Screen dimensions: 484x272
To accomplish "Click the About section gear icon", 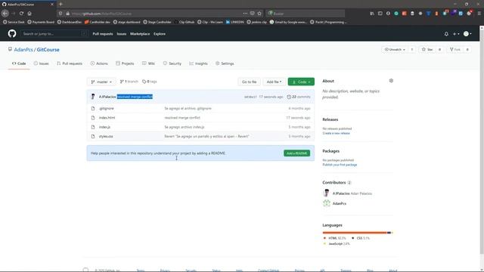I will (x=391, y=81).
